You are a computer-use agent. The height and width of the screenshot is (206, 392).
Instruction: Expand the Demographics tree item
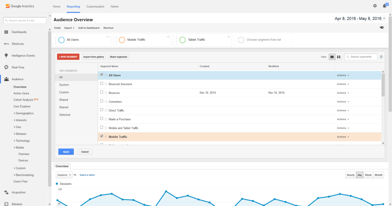click(x=24, y=114)
